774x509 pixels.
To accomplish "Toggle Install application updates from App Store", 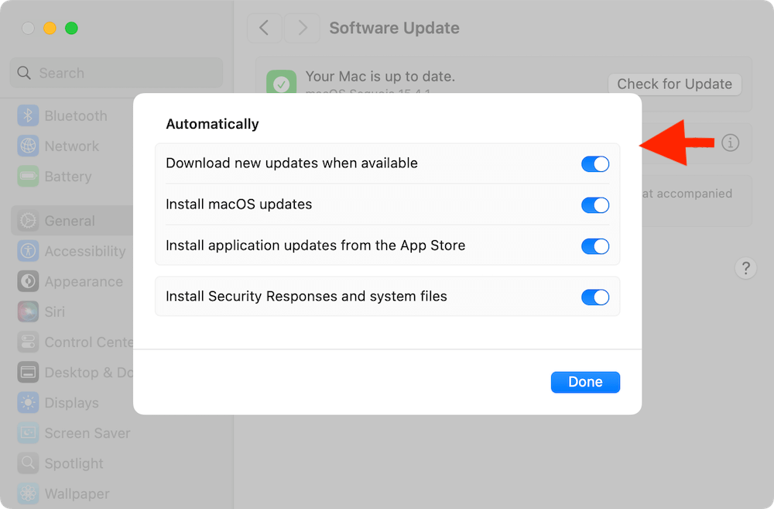I will tap(595, 246).
